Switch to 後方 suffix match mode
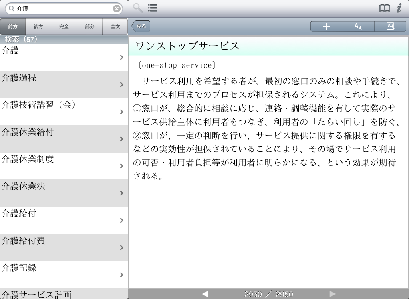Viewport: 409px width, 299px height. [38, 27]
